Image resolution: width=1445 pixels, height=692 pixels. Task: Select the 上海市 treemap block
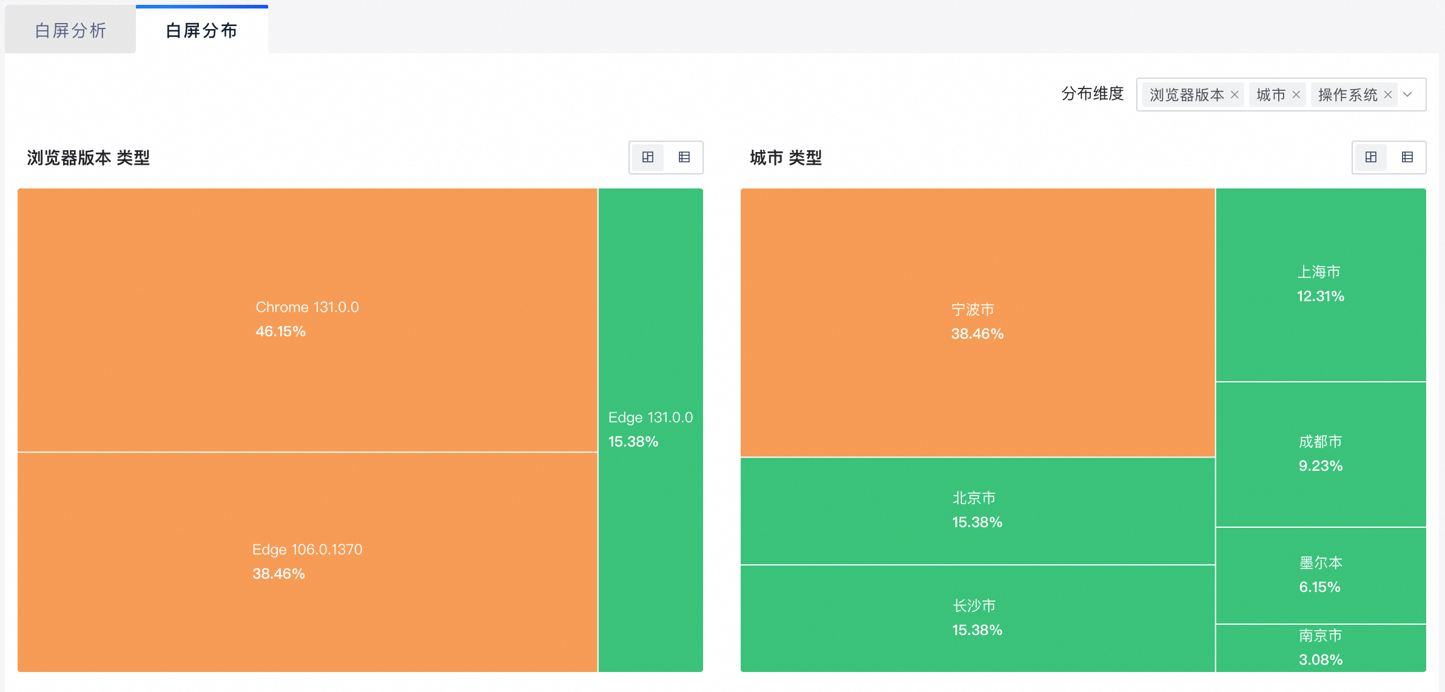click(1321, 285)
